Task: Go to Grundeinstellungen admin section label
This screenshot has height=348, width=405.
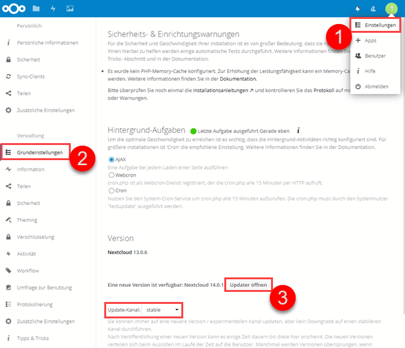Action: click(40, 153)
